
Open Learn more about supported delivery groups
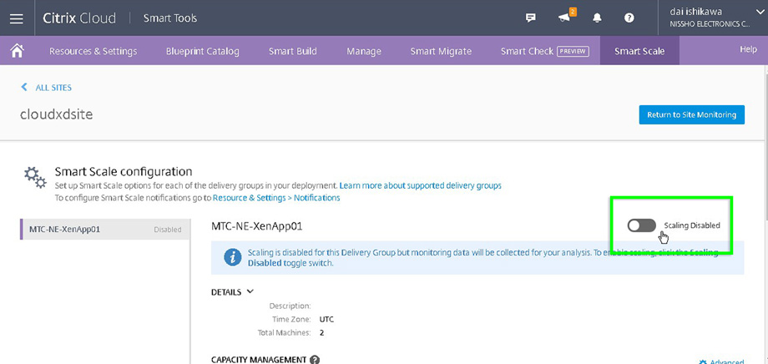point(420,185)
